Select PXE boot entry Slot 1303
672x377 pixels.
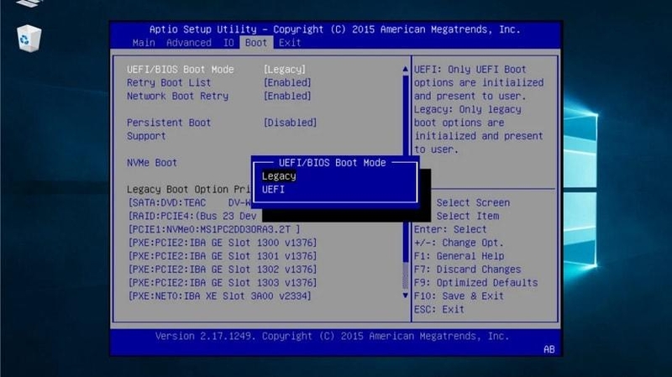click(223, 282)
